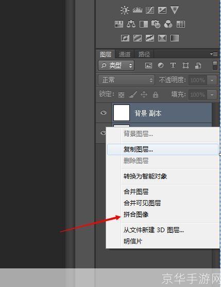Add a Curves adjustment layer
221x287 pixels.
click(150, 10)
